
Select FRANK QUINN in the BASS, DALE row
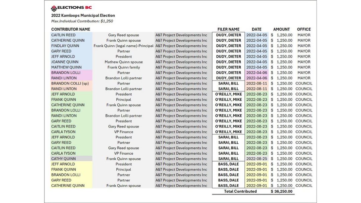pos(64,169)
